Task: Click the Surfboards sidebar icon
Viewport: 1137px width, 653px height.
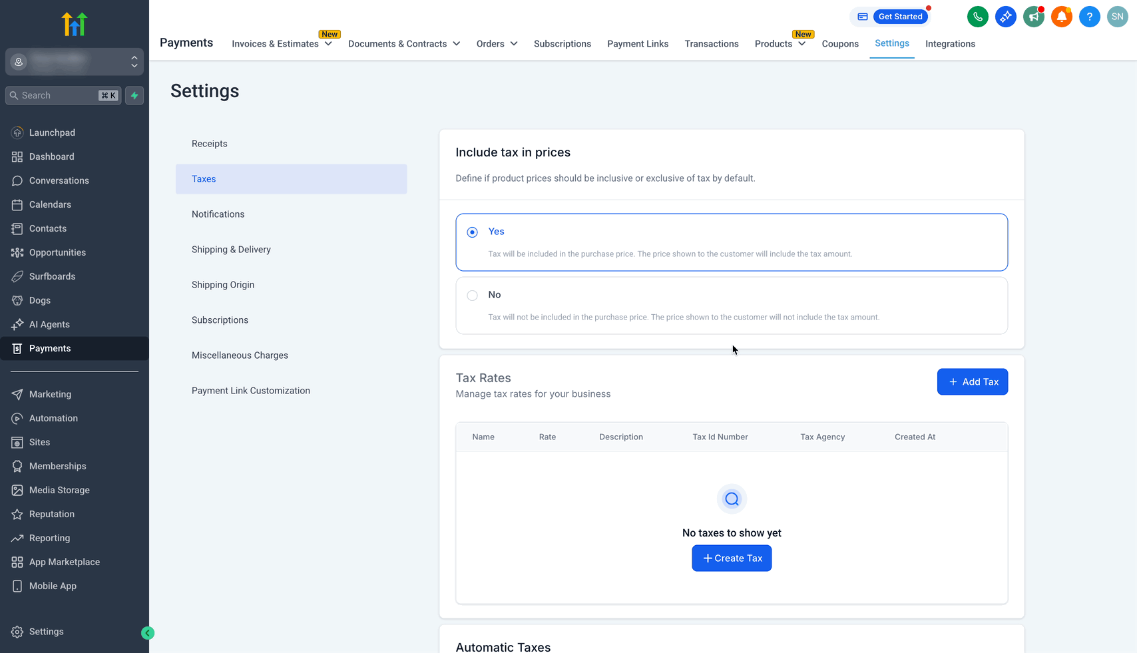Action: [x=17, y=276]
